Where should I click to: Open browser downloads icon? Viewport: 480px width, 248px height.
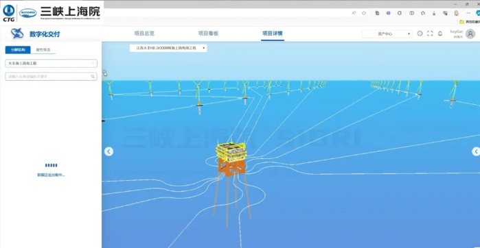(x=434, y=13)
